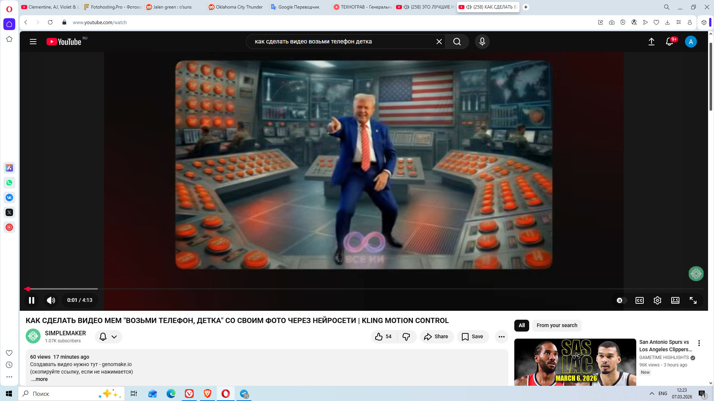714x401 pixels.
Task: Open more actions three-dot menu
Action: coord(501,336)
